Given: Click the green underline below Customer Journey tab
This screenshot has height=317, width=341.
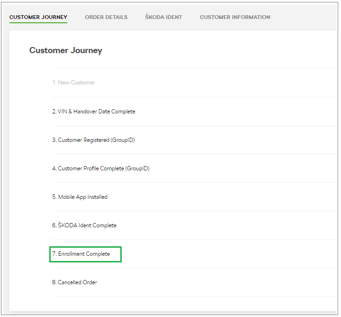Looking at the screenshot, I should (x=38, y=22).
